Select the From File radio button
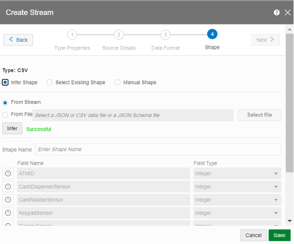The image size is (294, 244). coord(5,115)
